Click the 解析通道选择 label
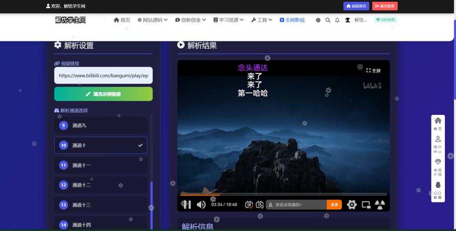This screenshot has width=456, height=231. pyautogui.click(x=71, y=110)
